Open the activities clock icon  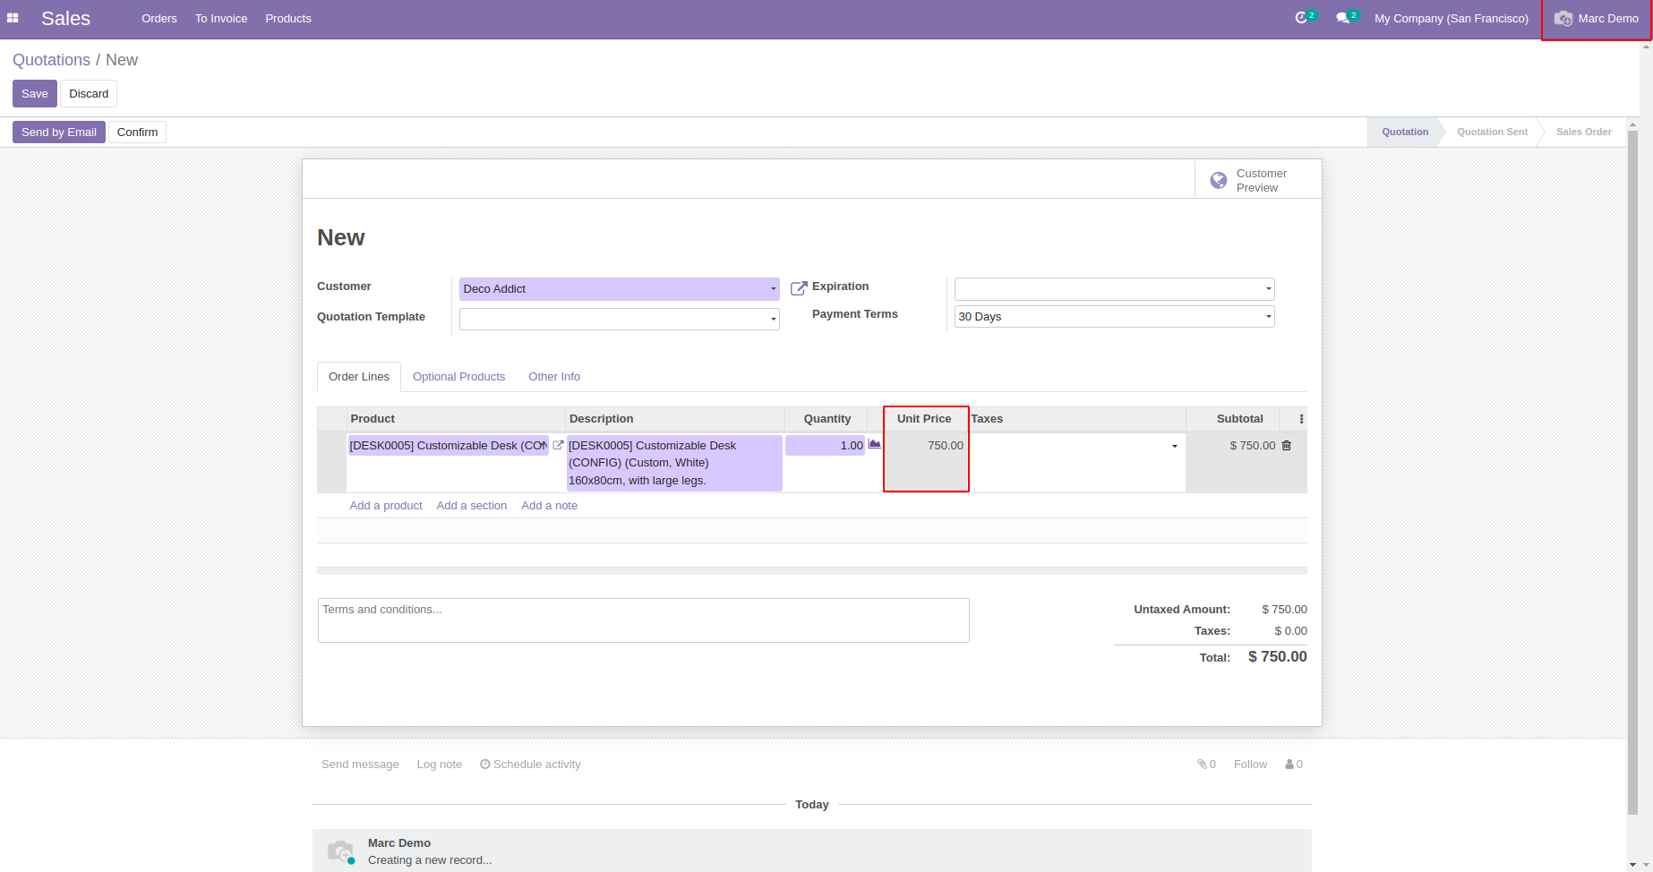tap(1301, 18)
